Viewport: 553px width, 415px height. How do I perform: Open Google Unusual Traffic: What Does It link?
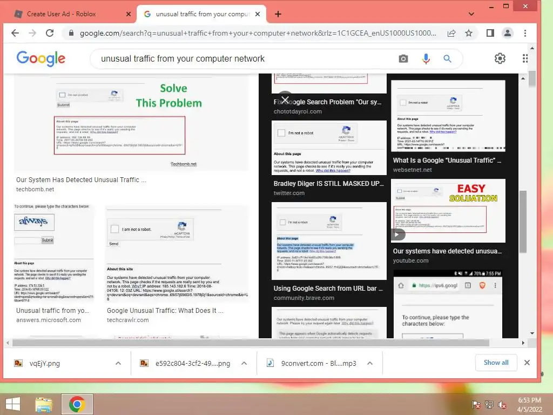click(x=165, y=311)
